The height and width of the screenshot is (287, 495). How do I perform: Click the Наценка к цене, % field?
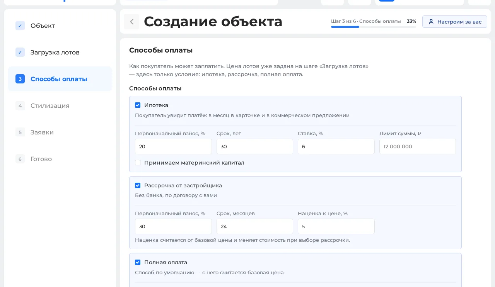coord(336,226)
